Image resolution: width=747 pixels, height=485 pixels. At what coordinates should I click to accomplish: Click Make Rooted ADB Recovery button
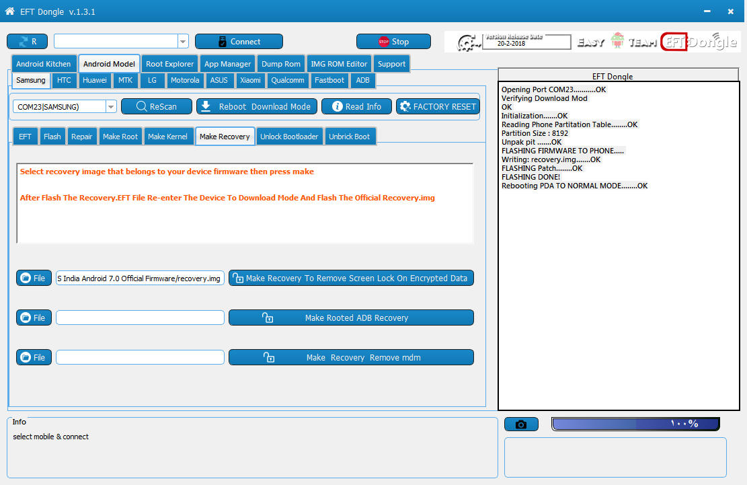point(351,318)
